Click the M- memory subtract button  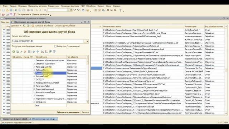(116, 10)
